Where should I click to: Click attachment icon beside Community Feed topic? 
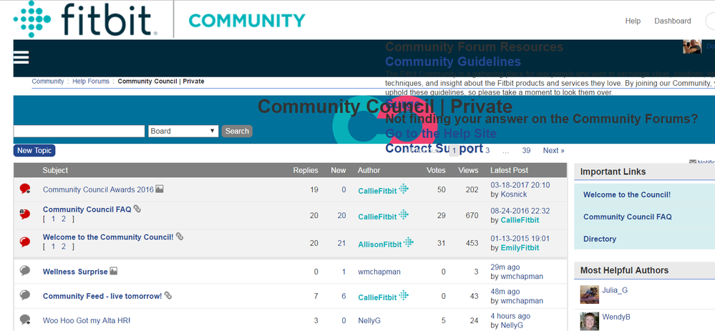168,295
